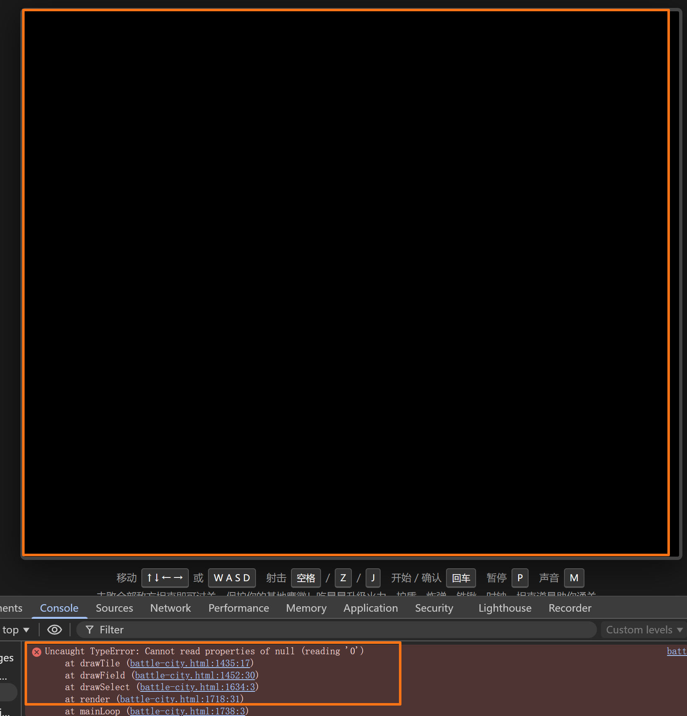Open the source link at right of error row
Viewport: 687px width, 716px height.
click(677, 651)
